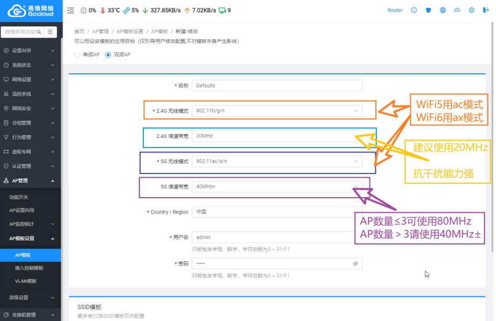This screenshot has height=321, width=496.
Task: Open the 2.4G 无线模式 dropdown
Action: pyautogui.click(x=277, y=111)
